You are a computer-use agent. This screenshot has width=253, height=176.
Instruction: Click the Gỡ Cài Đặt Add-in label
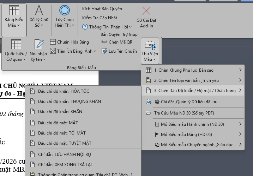pyautogui.click(x=146, y=23)
